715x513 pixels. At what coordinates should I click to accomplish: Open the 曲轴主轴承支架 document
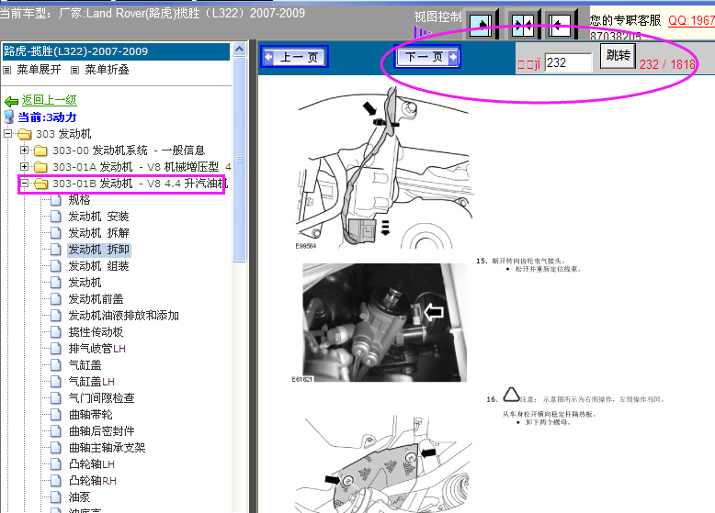pos(108,448)
